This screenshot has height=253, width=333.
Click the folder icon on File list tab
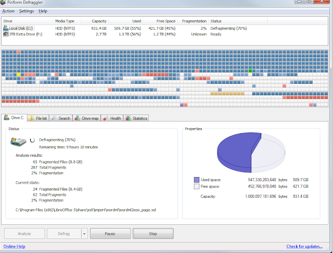click(31, 118)
